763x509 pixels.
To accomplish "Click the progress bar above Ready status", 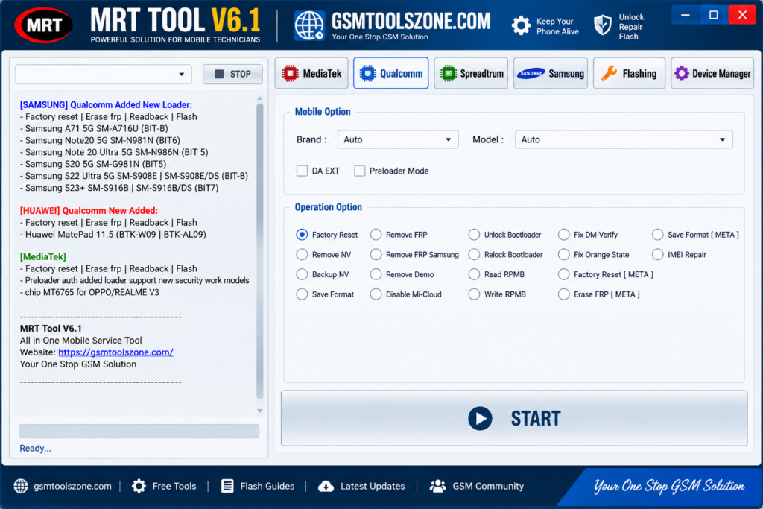I will (x=139, y=431).
